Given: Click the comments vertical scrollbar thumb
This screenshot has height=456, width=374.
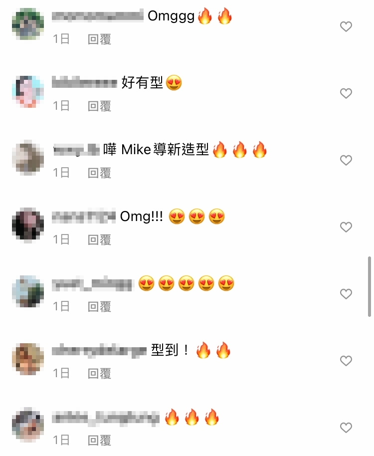Looking at the screenshot, I should point(370,286).
